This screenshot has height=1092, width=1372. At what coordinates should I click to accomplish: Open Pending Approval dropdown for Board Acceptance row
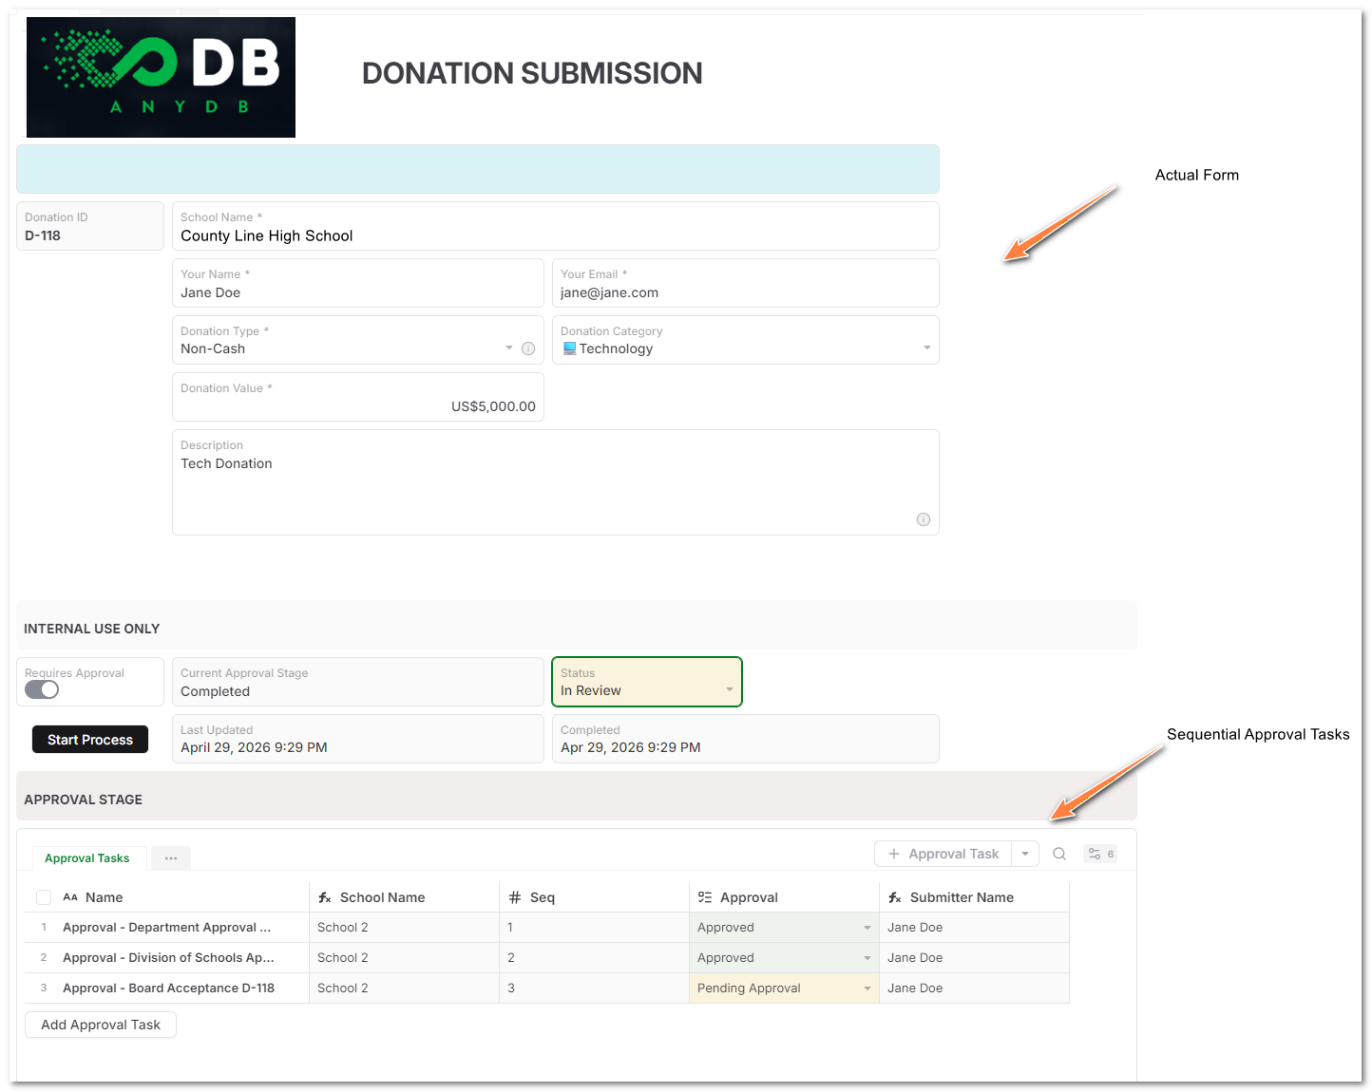click(x=867, y=988)
